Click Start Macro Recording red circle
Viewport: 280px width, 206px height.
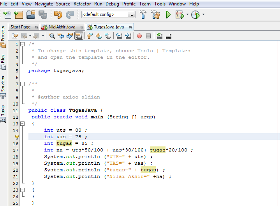[x=139, y=36]
